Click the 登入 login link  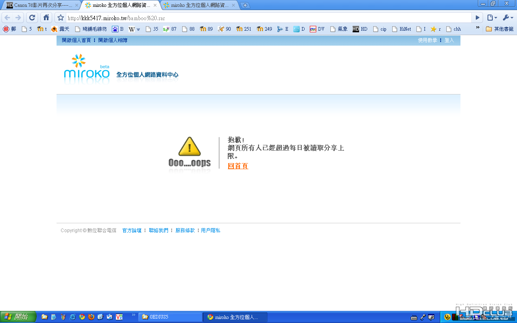click(449, 40)
